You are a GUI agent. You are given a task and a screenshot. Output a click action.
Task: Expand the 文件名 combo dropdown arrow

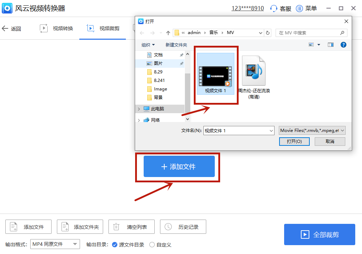tap(271, 131)
